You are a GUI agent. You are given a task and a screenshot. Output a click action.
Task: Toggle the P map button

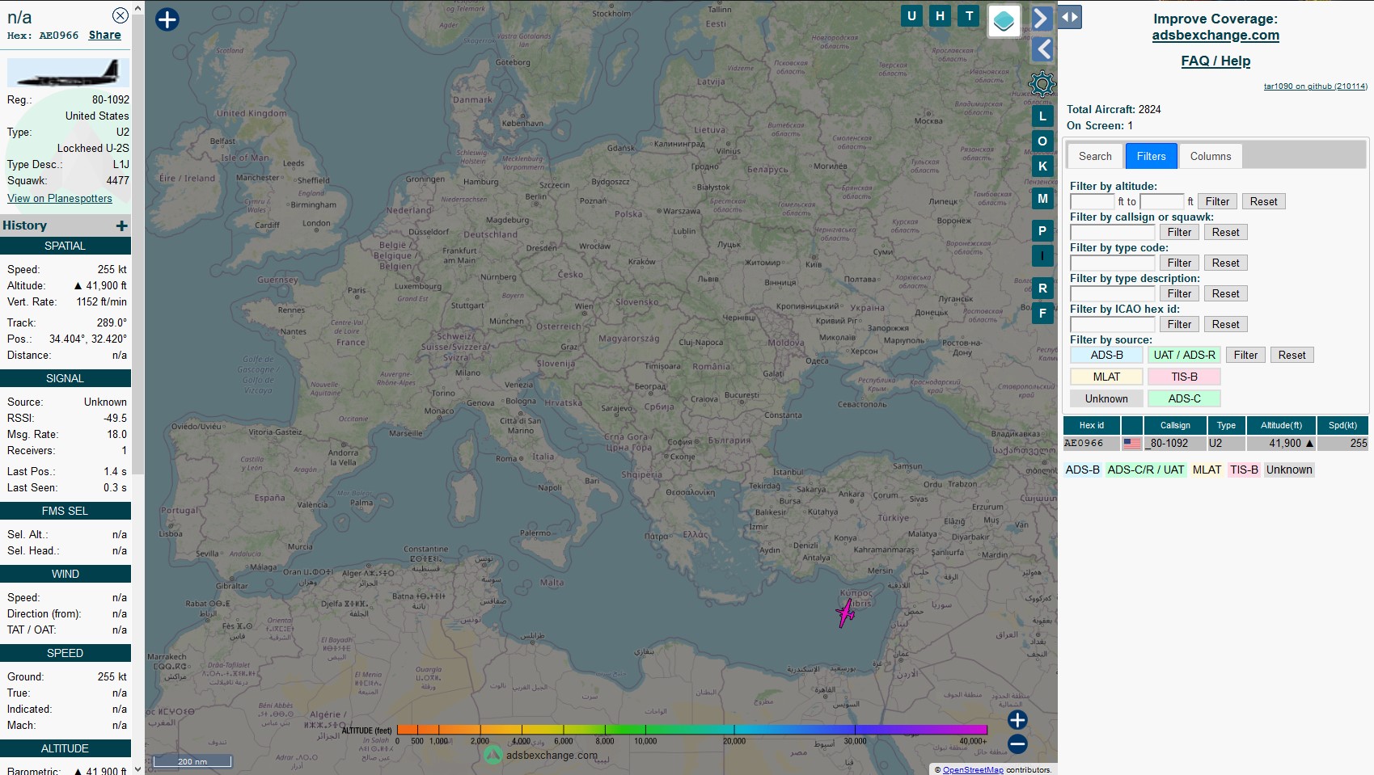[x=1042, y=231]
